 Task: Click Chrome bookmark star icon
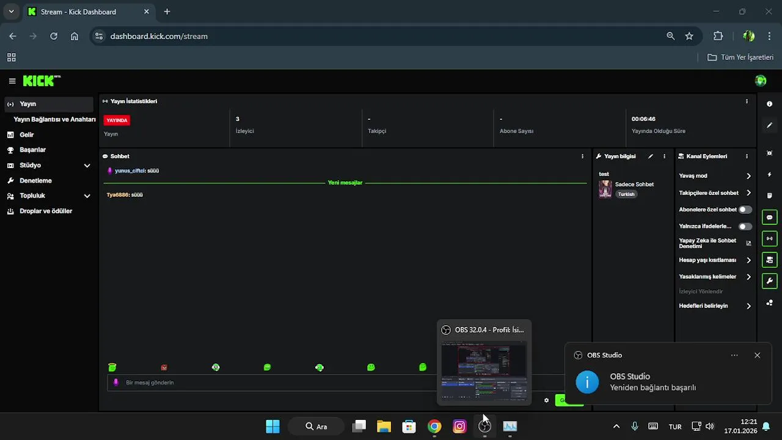(x=689, y=36)
